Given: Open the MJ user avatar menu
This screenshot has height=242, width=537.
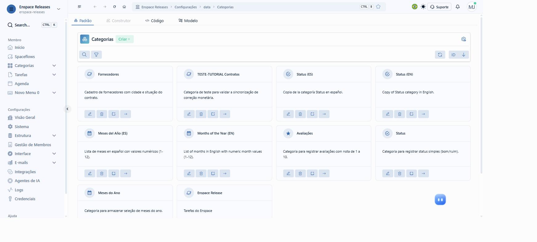Looking at the screenshot, I should (472, 7).
